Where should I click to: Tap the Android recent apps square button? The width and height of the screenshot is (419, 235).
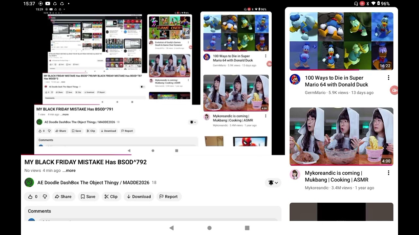tap(247, 228)
